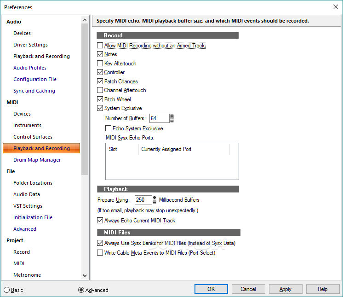Open MIDI Devices page
343x297 pixels.
(22, 114)
